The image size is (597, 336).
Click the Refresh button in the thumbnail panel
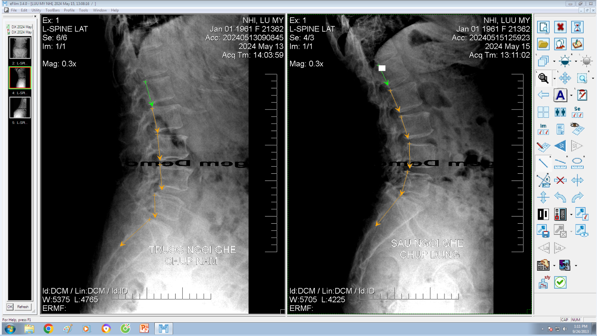pos(23,307)
